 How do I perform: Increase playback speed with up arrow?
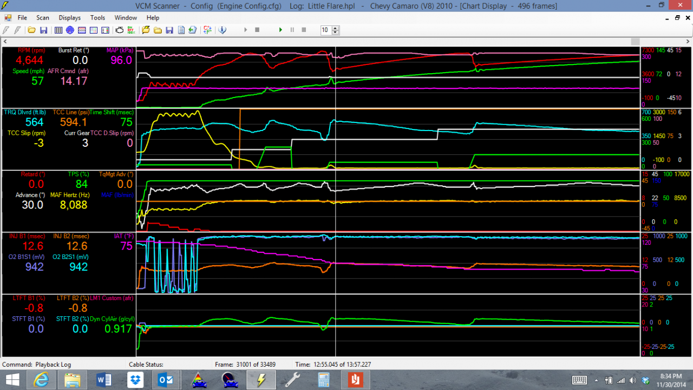tap(336, 28)
